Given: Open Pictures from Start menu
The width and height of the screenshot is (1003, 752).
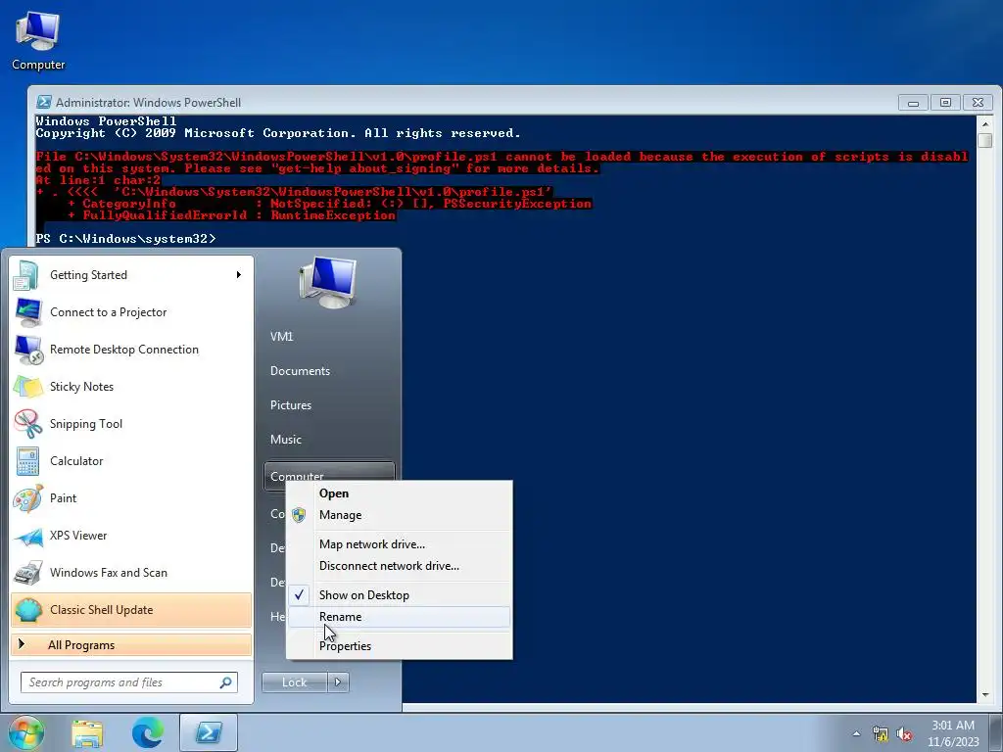Looking at the screenshot, I should pos(290,405).
